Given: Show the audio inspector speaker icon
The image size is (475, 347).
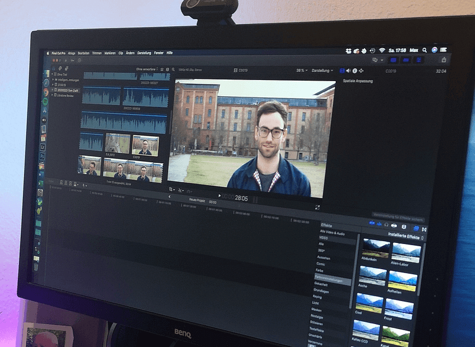Looking at the screenshot, I should click(x=348, y=71).
